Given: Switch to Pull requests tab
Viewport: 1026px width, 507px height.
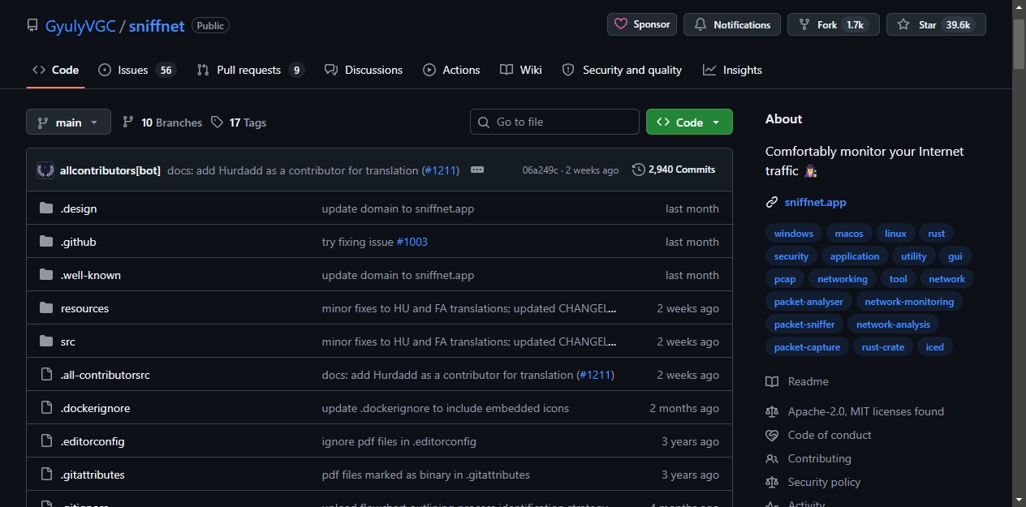Looking at the screenshot, I should (x=250, y=70).
